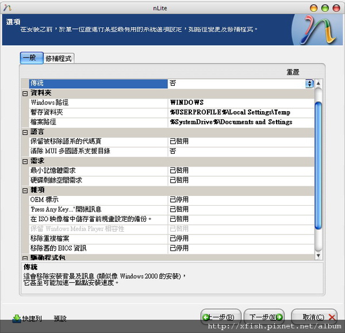Click 已啟用 value for 保留被移除語系的代碼頁
Screen dimensions: 345x333
pyautogui.click(x=179, y=141)
